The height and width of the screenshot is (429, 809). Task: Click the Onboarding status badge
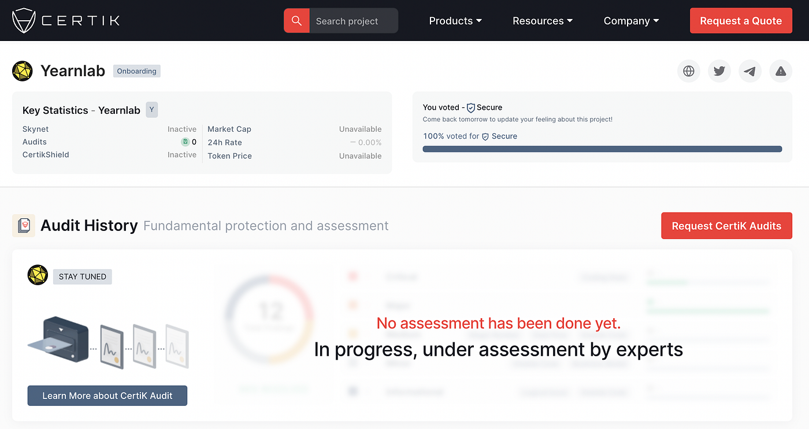point(136,71)
